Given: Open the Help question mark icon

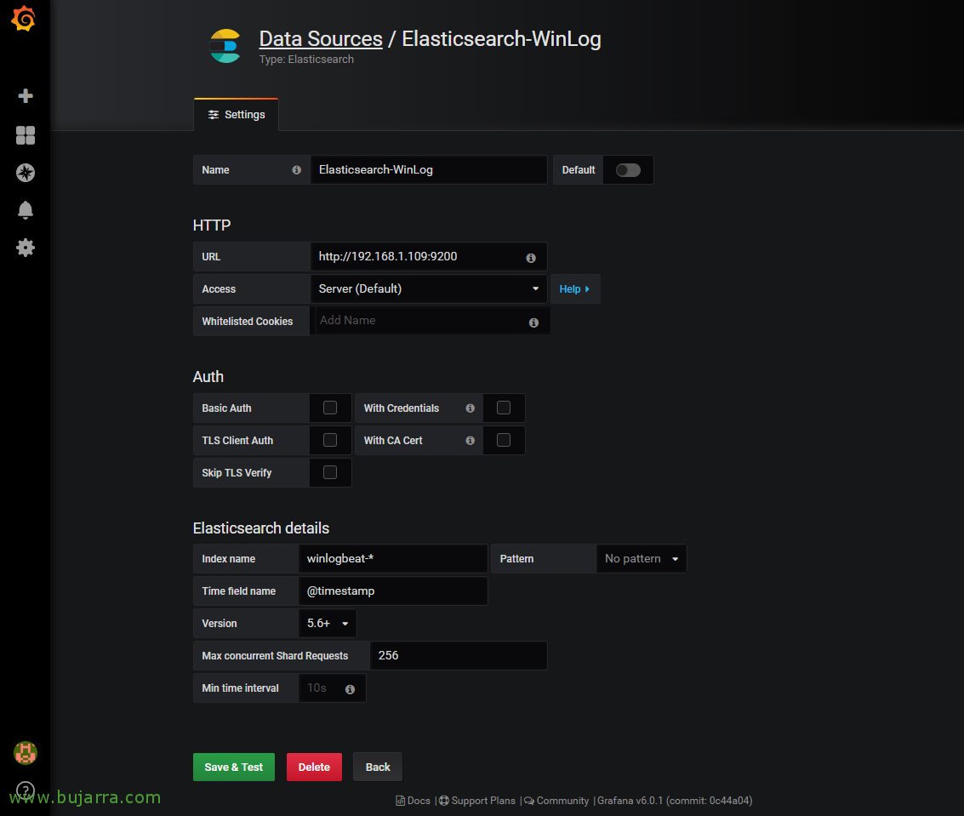Looking at the screenshot, I should click(x=26, y=790).
